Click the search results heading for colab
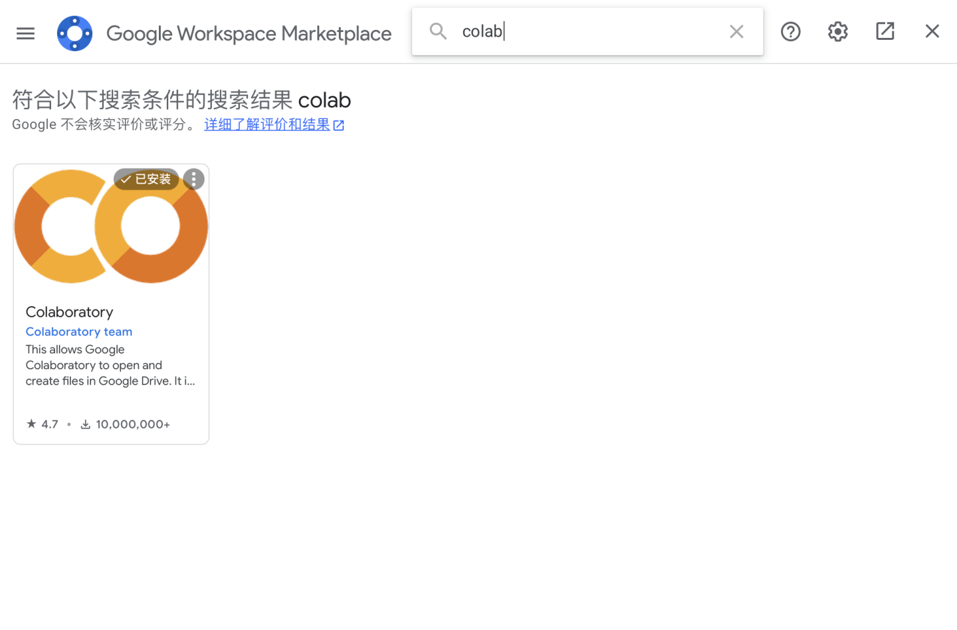The width and height of the screenshot is (957, 630). click(x=181, y=100)
